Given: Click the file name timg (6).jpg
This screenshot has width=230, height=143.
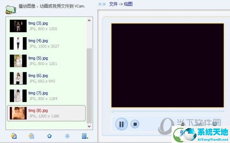Looking at the screenshot, I should 38,76.
